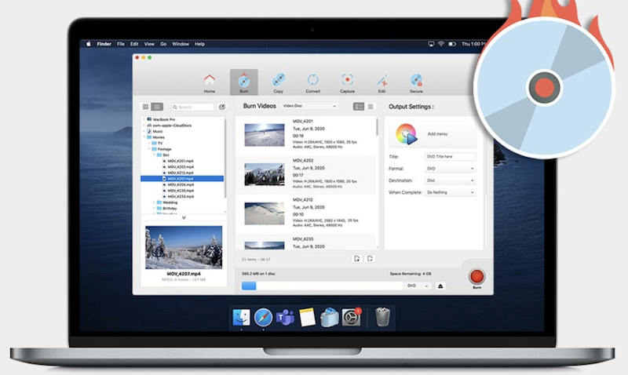This screenshot has height=375, width=628.
Task: Open the View menu in menu bar
Action: (x=148, y=44)
